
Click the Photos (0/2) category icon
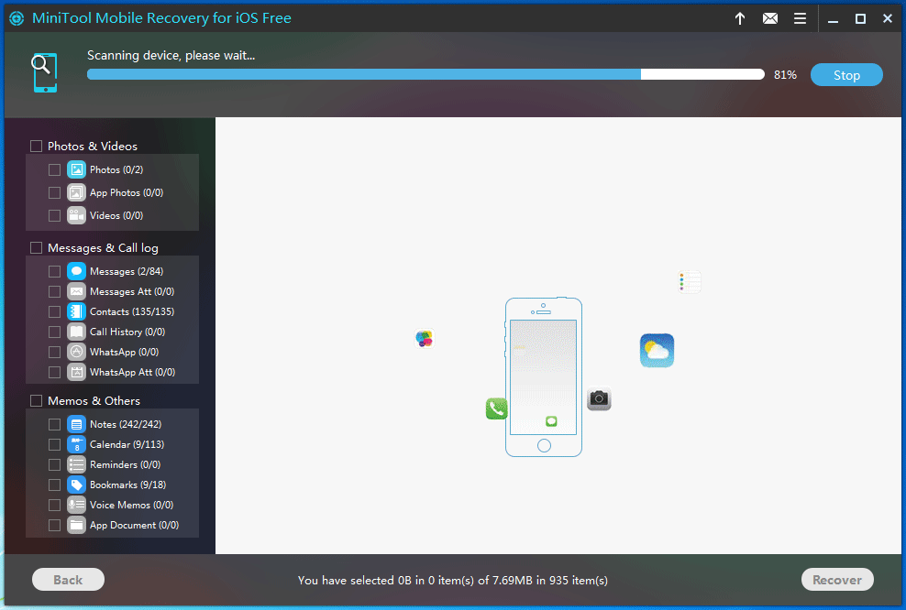76,169
